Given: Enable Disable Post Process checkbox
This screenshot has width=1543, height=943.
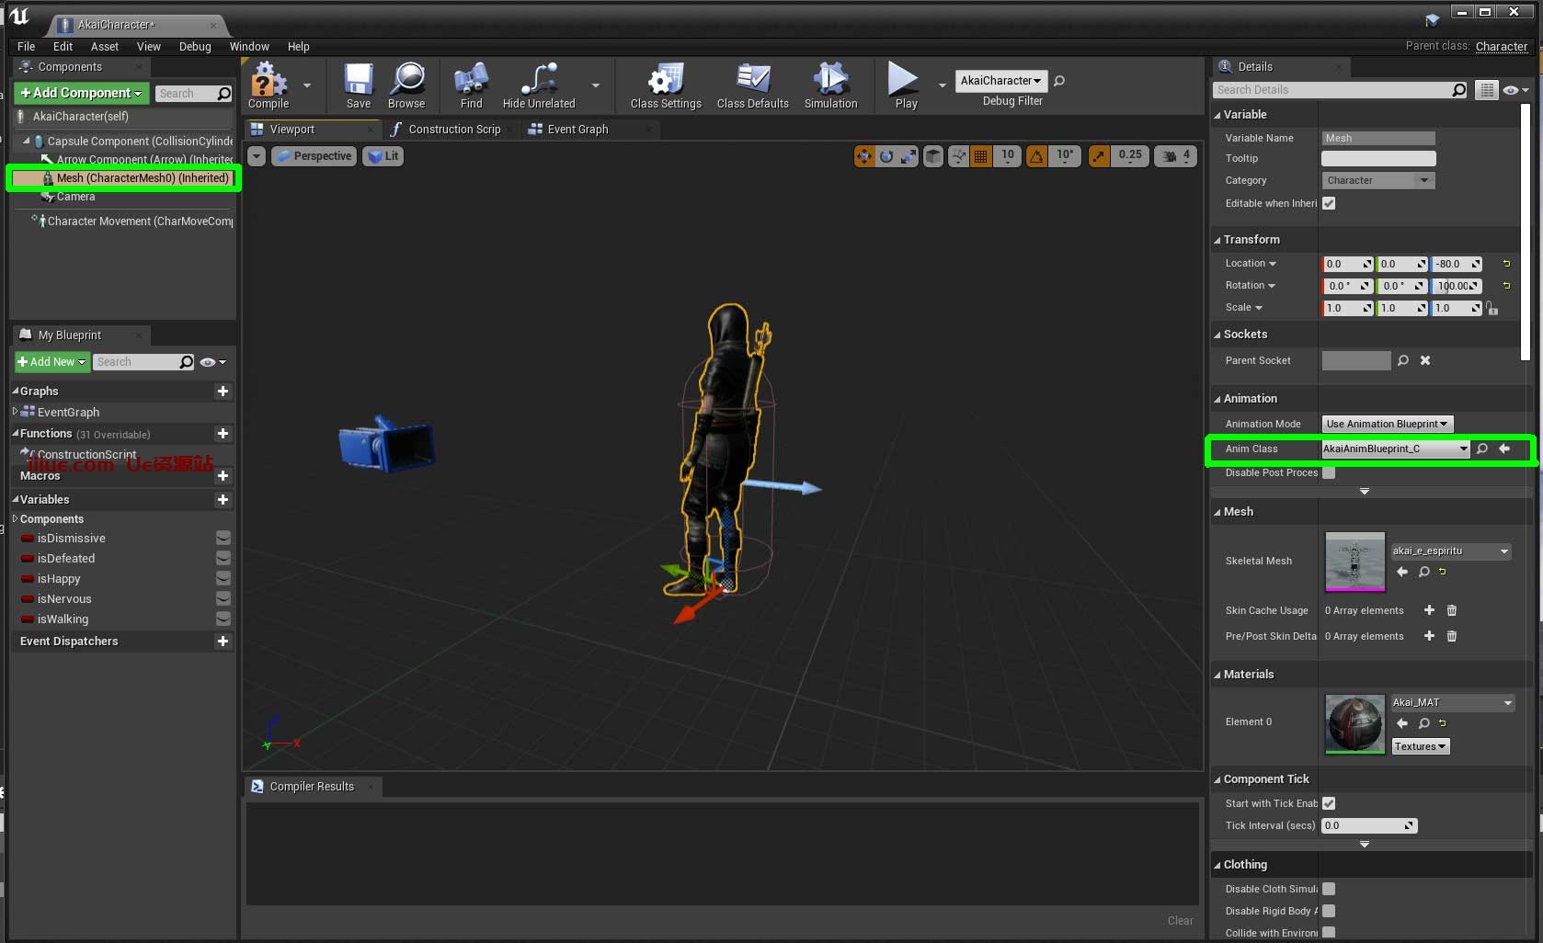Looking at the screenshot, I should tap(1329, 472).
